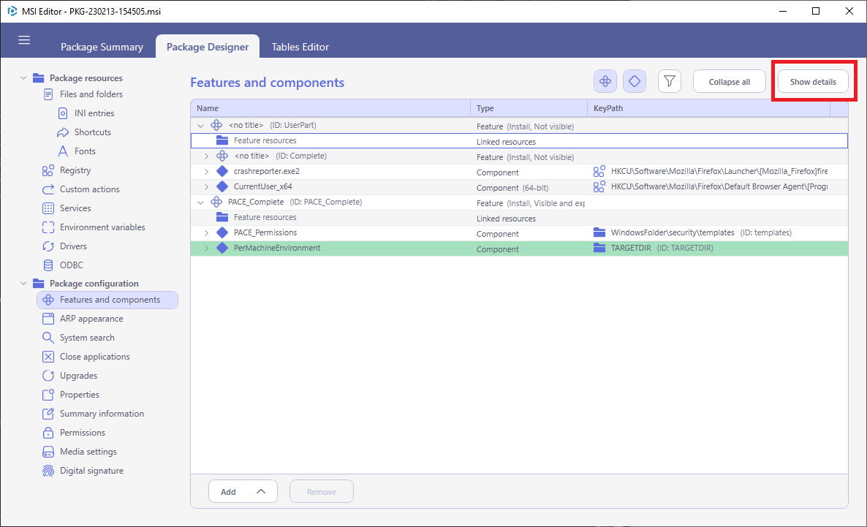
Task: Expand the CurrentUser_x64 component
Action: 206,187
